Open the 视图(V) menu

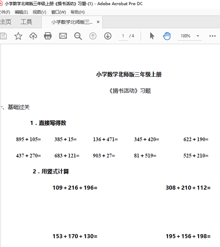click(39, 12)
